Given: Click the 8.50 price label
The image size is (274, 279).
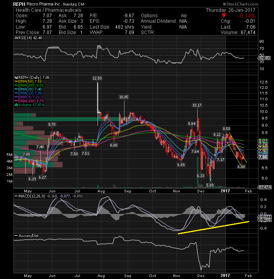Looking at the screenshot, I should pos(226,129).
